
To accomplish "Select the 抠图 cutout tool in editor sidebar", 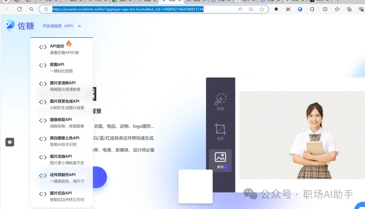I will (220, 101).
